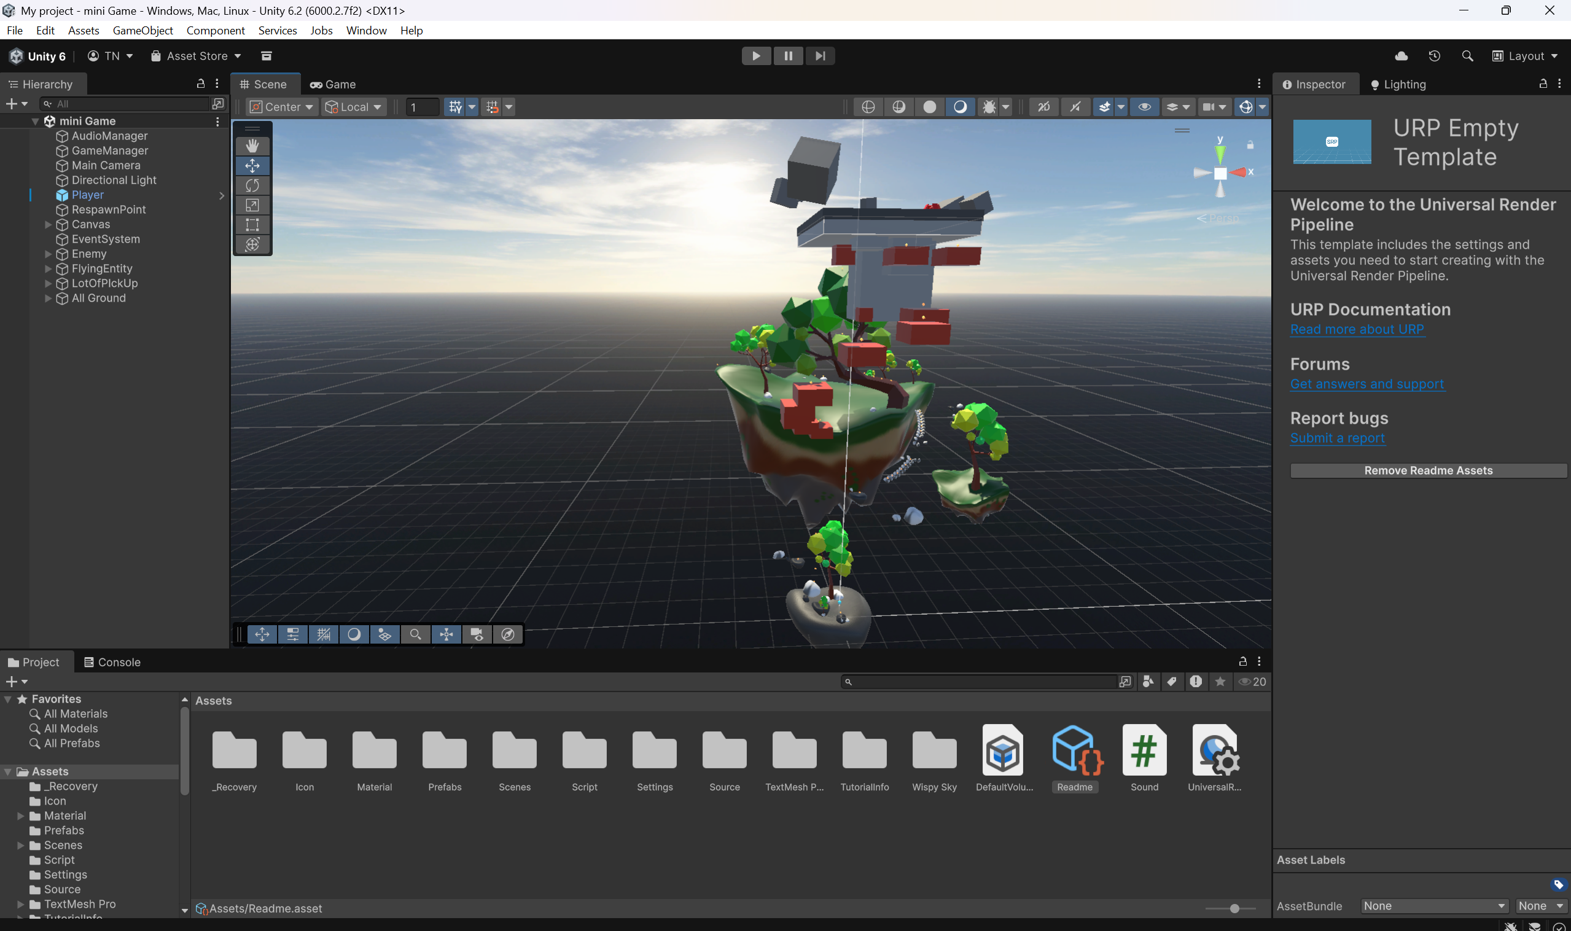Open the GameObject menu
This screenshot has height=931, width=1571.
(x=142, y=30)
